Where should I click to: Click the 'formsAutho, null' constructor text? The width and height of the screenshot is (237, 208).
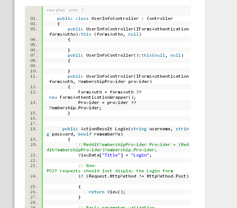[x=117, y=35]
